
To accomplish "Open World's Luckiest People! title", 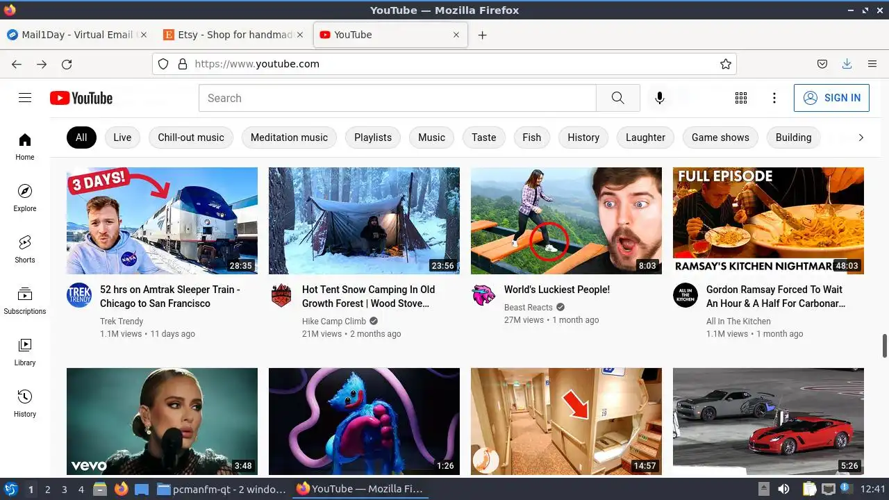I will 557,290.
